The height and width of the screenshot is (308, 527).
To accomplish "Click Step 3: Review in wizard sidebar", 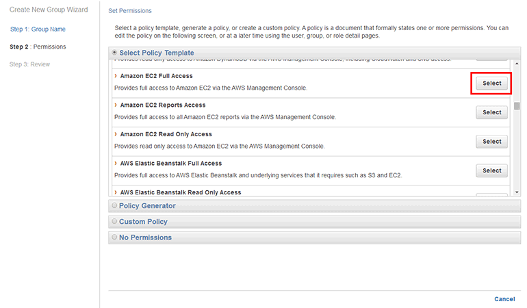I will [29, 64].
